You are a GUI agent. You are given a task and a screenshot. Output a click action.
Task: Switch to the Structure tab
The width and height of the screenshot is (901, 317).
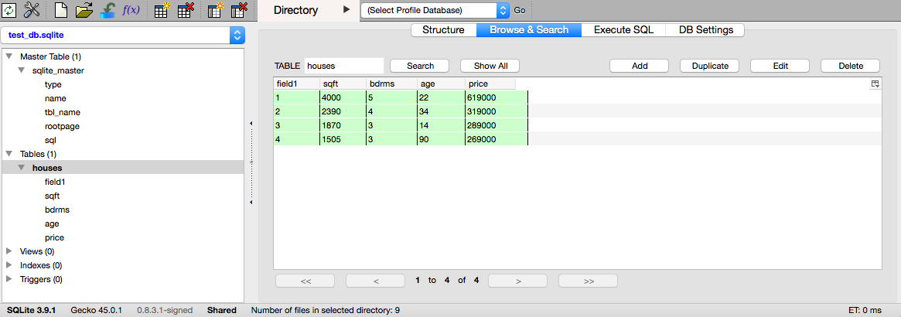click(x=443, y=30)
